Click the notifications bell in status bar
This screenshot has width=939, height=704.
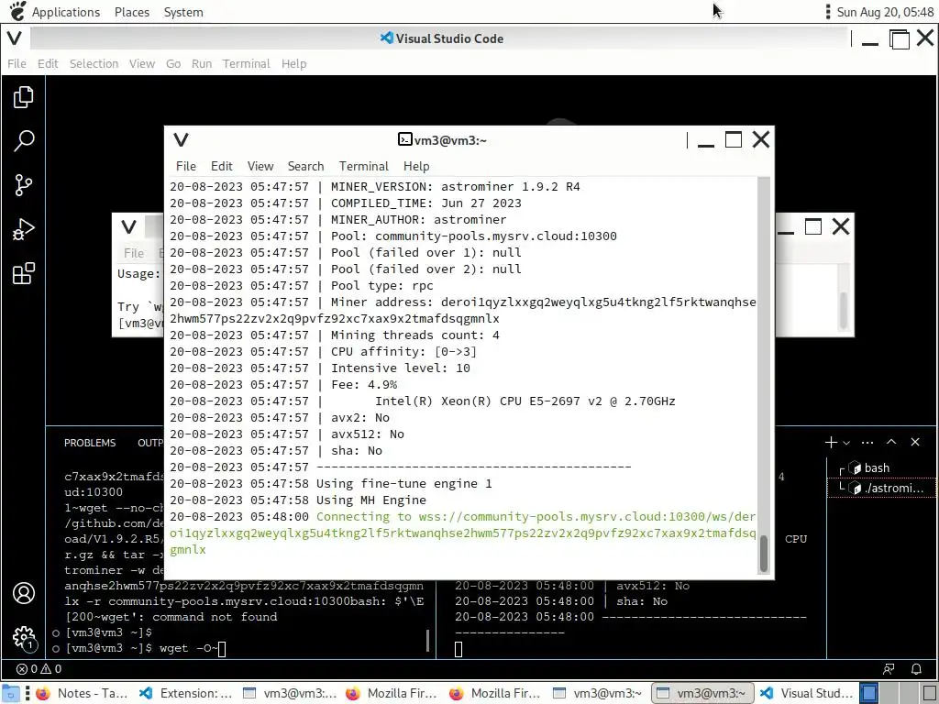tap(916, 668)
